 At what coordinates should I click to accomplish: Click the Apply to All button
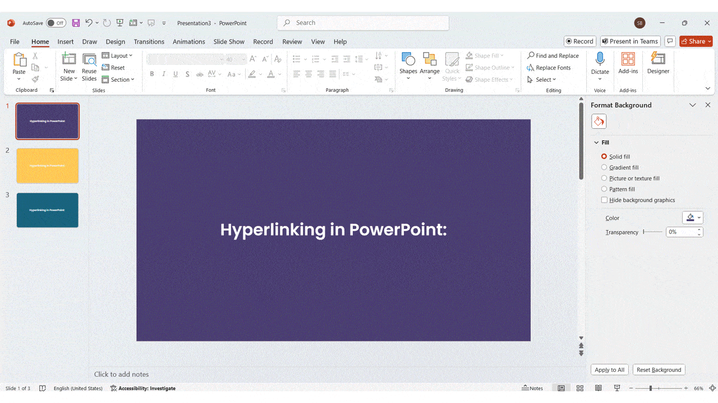point(609,370)
